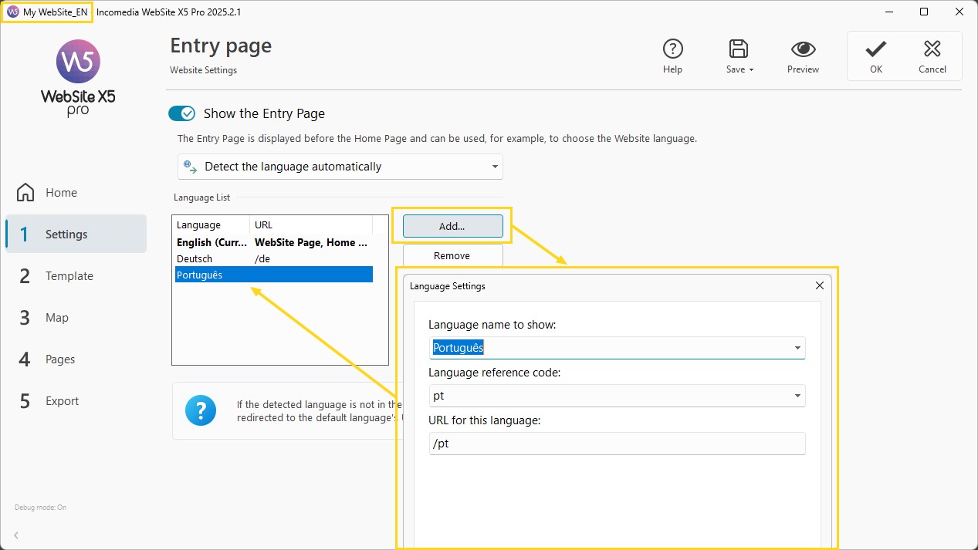The width and height of the screenshot is (978, 550).
Task: Minimize the WebSite X5 window
Action: (888, 12)
